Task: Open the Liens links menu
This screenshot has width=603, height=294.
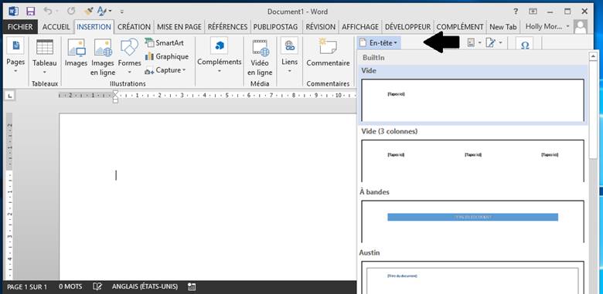Action: [x=290, y=56]
